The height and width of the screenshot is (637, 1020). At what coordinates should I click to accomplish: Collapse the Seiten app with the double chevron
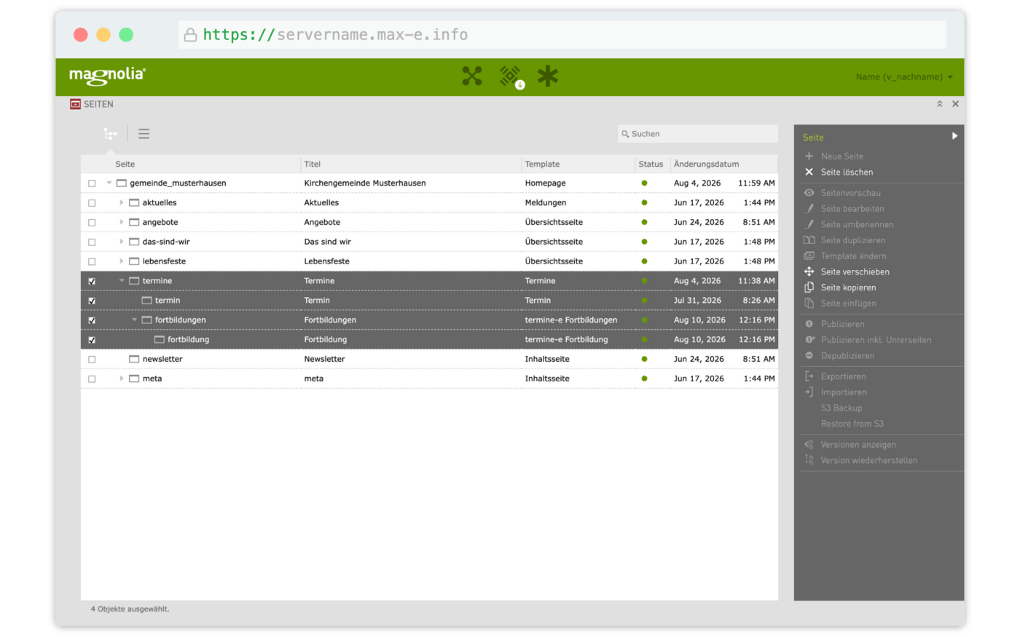pos(940,104)
